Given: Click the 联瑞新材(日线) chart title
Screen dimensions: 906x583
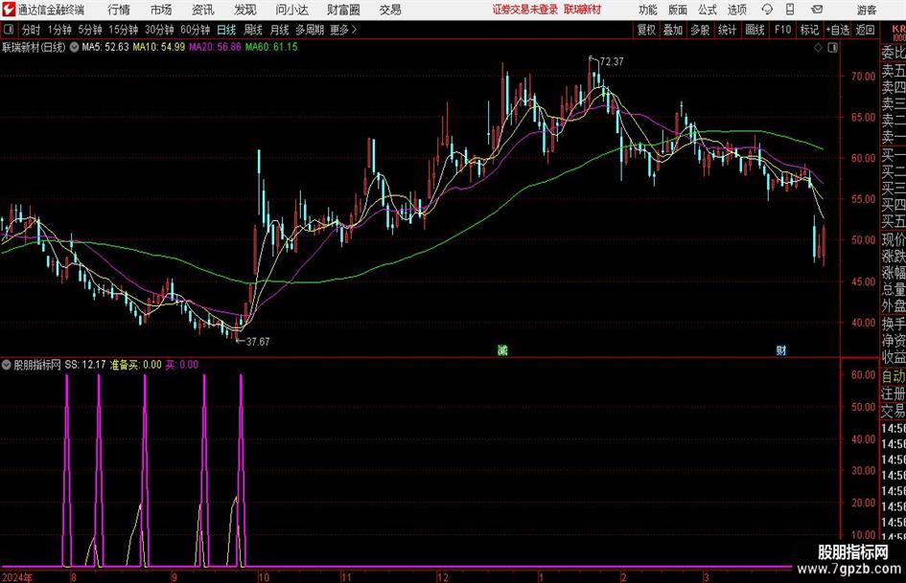Looking at the screenshot, I should [x=35, y=47].
